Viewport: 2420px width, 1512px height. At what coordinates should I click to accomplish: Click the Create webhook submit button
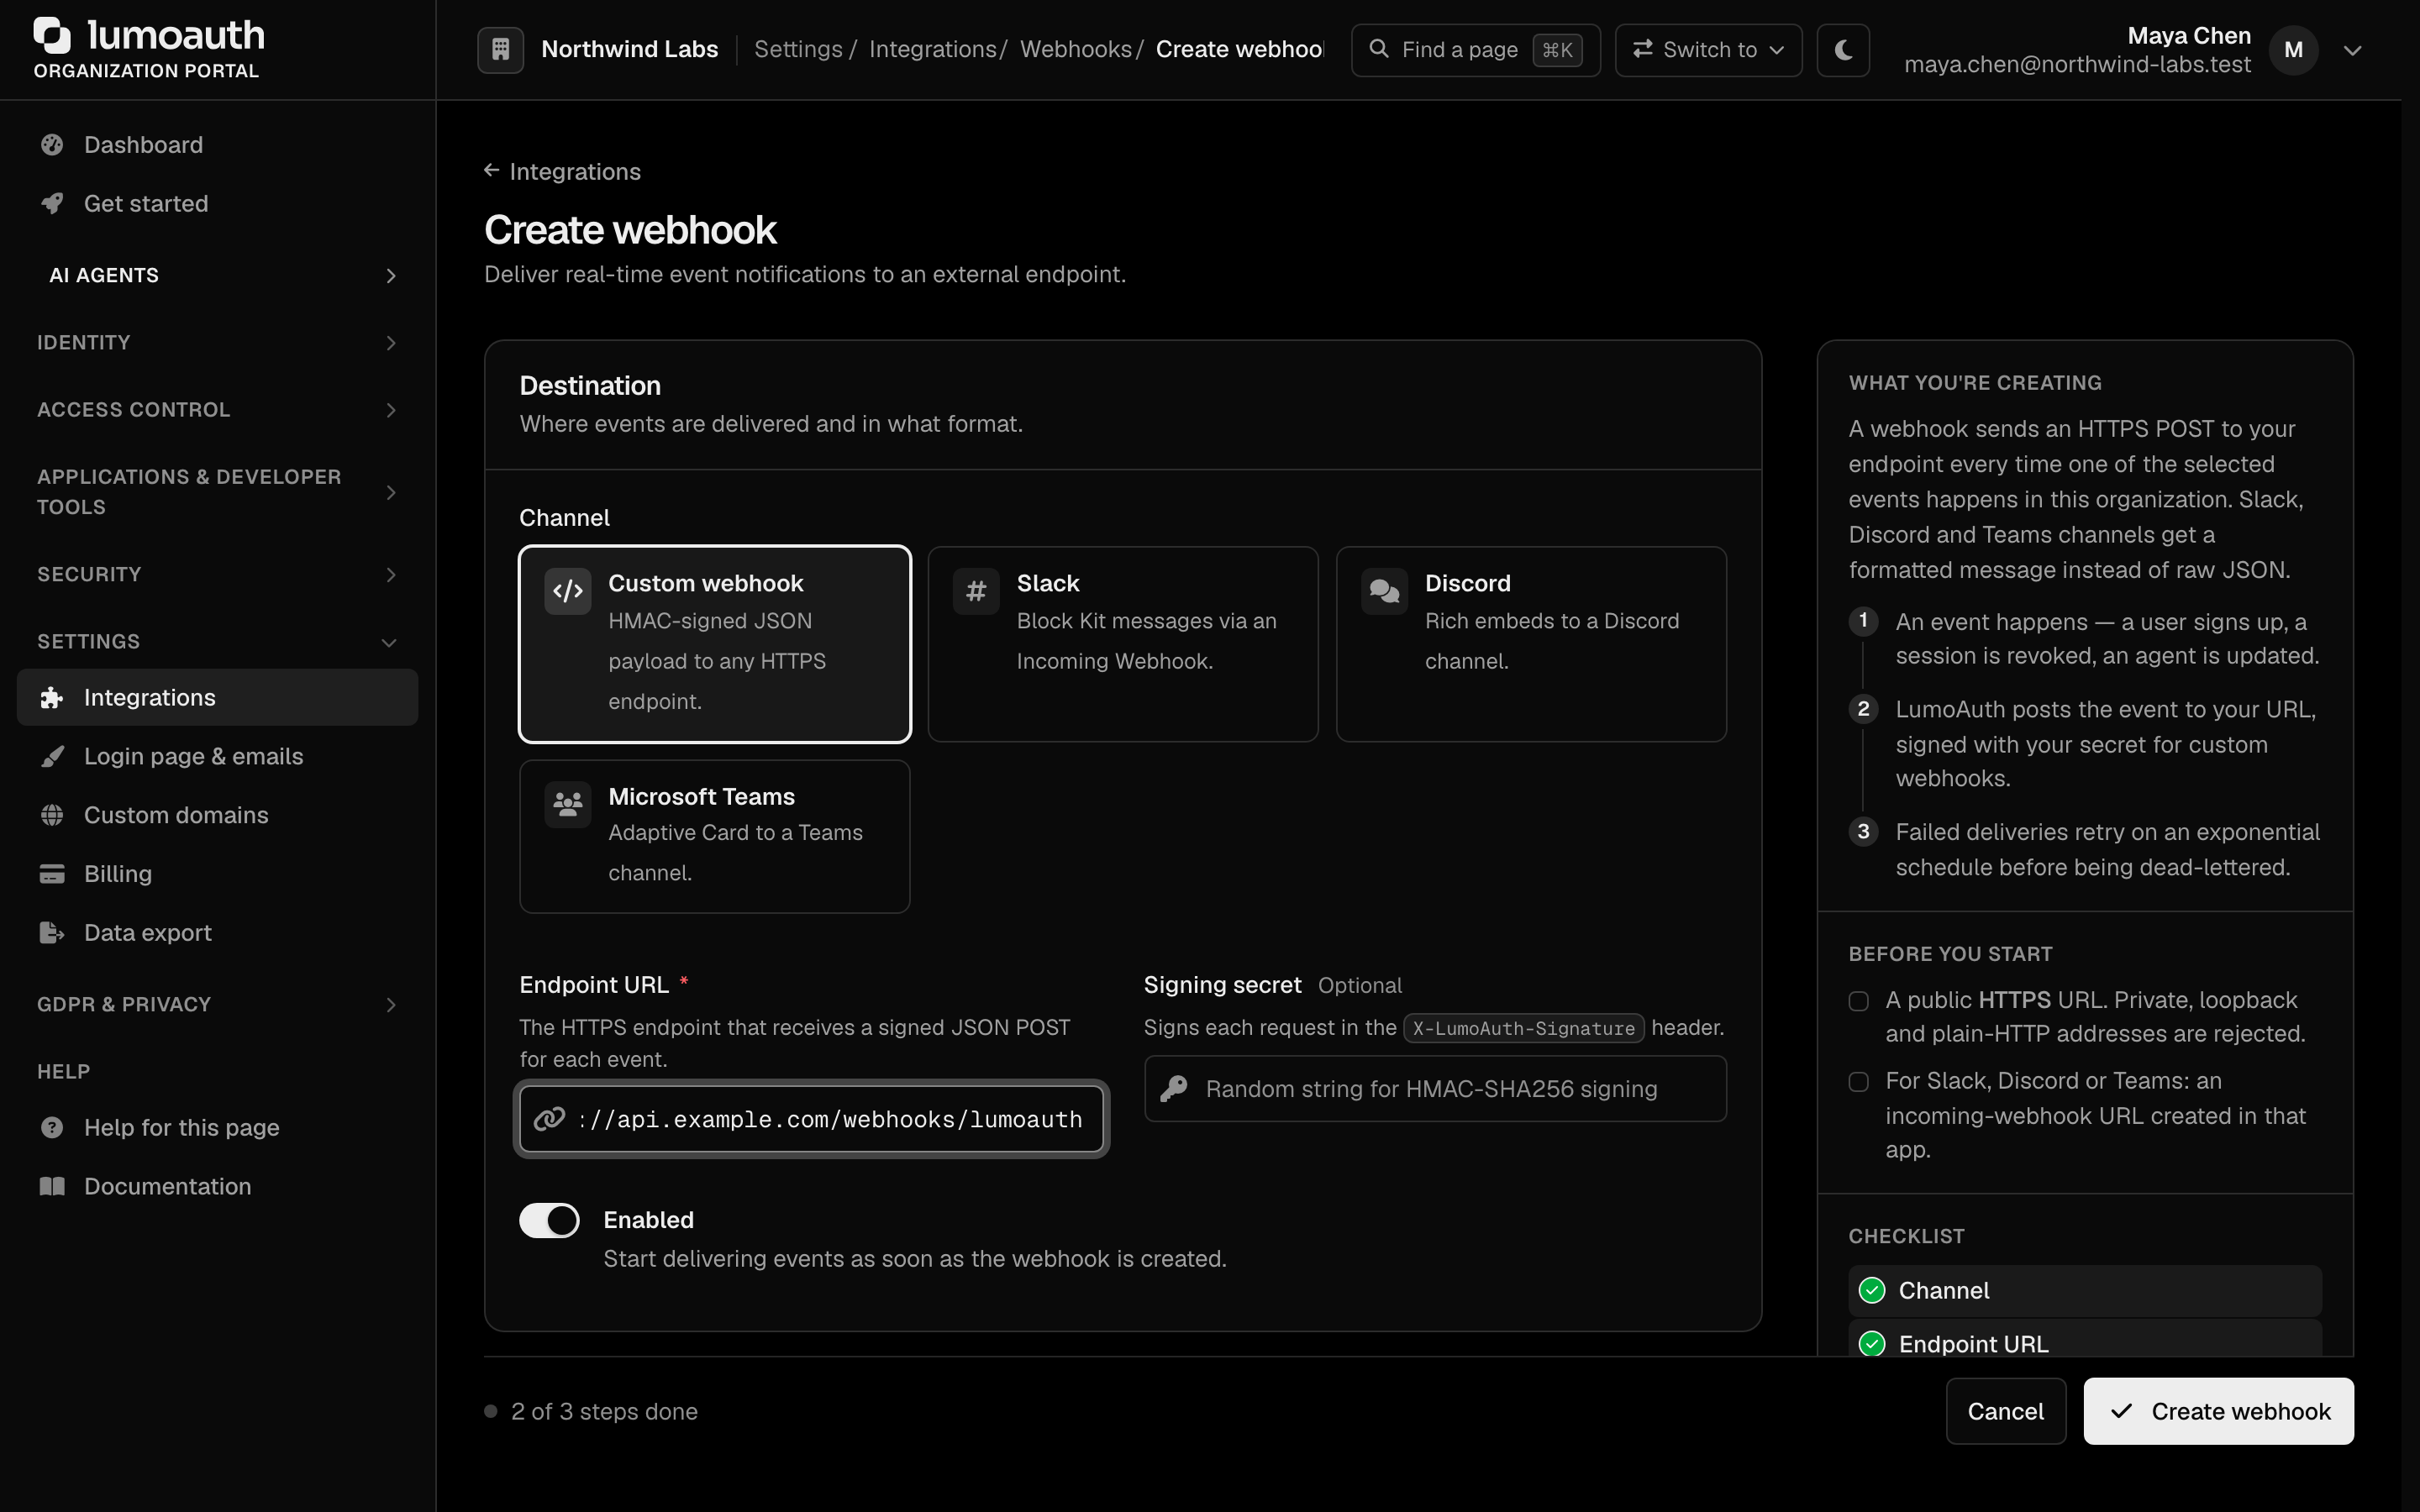pyautogui.click(x=2218, y=1411)
